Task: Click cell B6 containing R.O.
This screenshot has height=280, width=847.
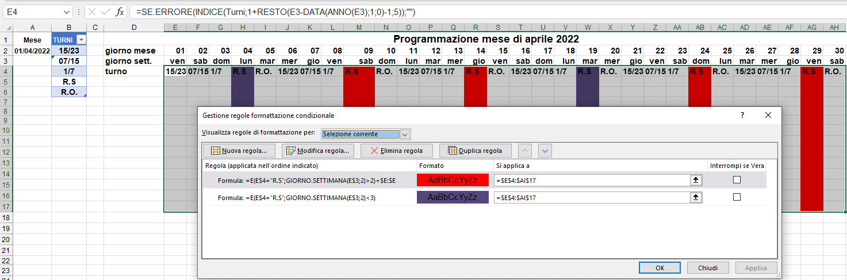Action: point(69,92)
